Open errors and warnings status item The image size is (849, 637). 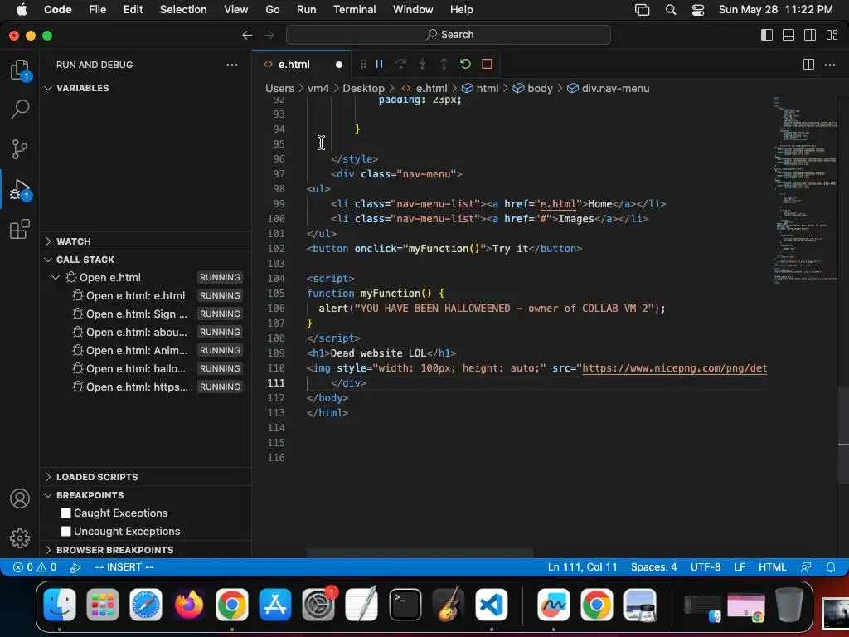pos(35,567)
